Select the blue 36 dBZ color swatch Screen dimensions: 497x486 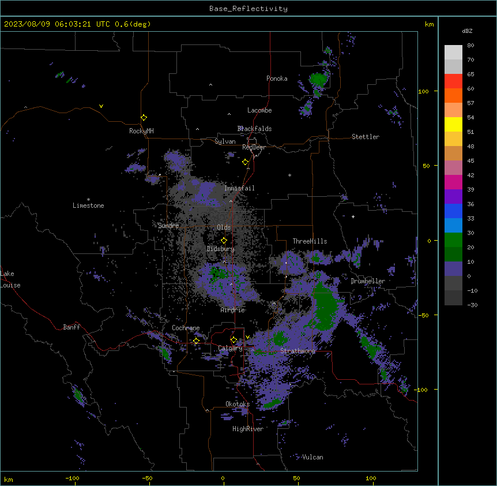[453, 211]
